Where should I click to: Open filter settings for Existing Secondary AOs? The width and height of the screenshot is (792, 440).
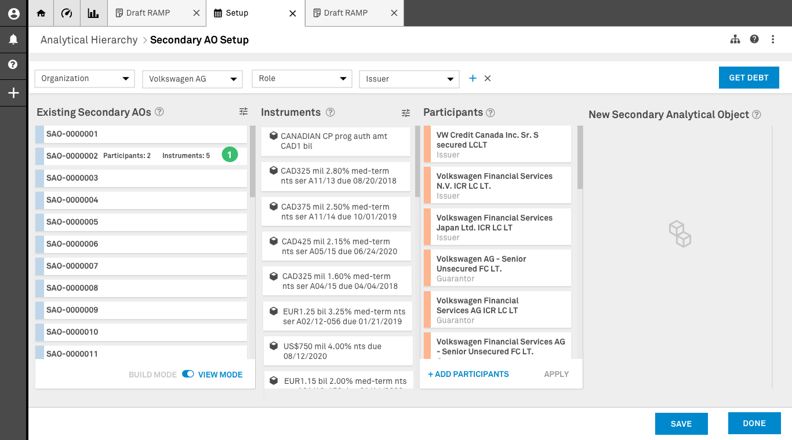pos(244,112)
